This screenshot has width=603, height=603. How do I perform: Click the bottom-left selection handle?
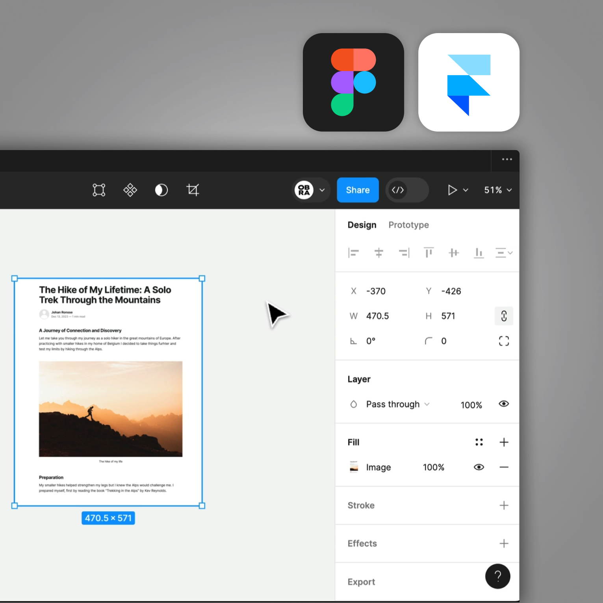point(15,506)
